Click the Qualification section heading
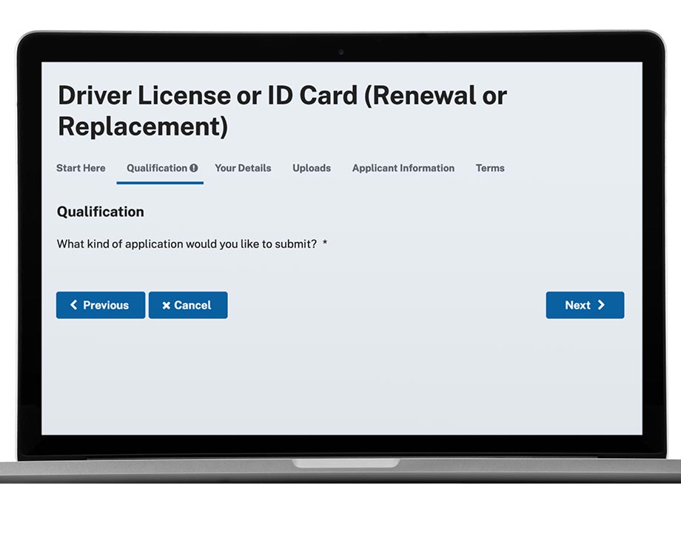Image resolution: width=681 pixels, height=555 pixels. point(101,212)
